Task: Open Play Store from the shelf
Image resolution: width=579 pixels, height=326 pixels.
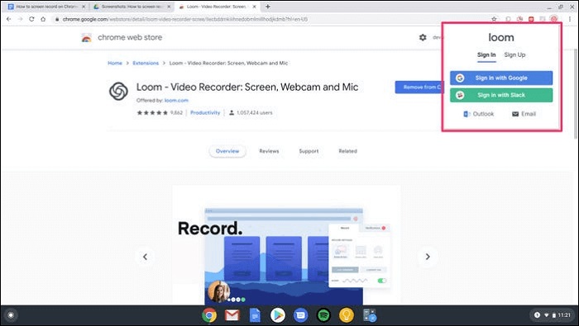Action: [x=278, y=315]
